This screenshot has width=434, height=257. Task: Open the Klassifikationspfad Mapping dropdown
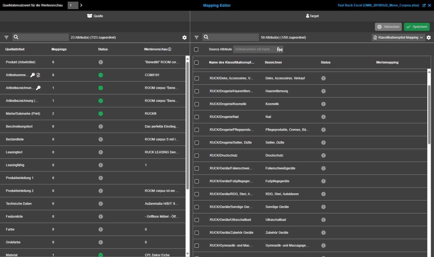point(398,38)
